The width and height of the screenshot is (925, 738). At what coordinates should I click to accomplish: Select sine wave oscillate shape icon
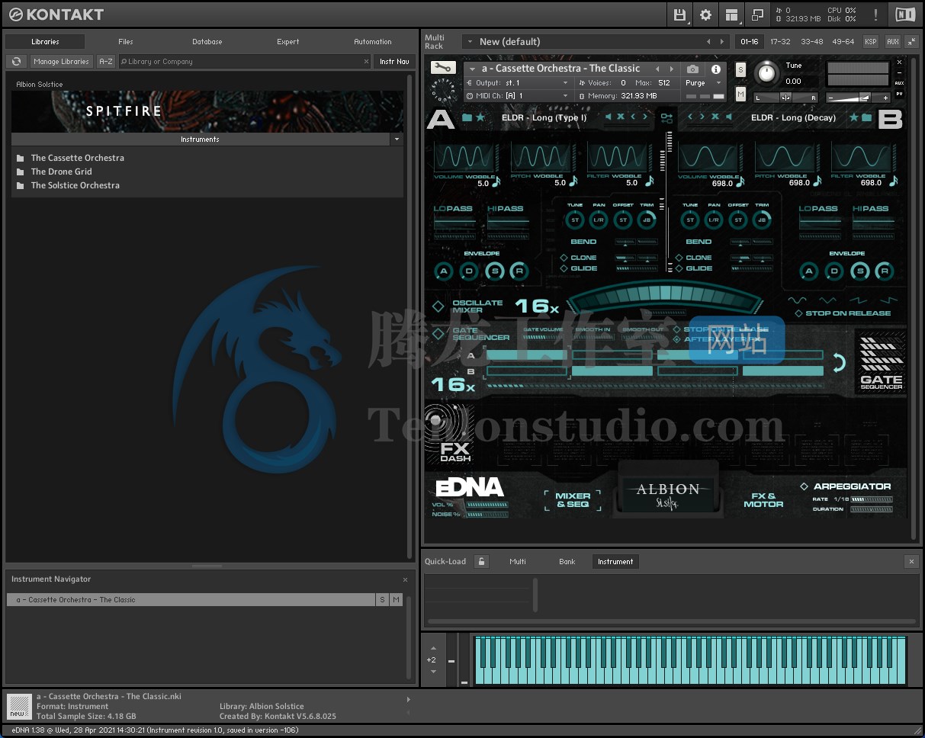click(x=798, y=300)
